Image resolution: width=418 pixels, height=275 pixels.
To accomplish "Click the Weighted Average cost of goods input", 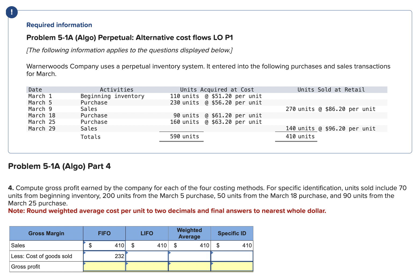I will click(189, 256).
